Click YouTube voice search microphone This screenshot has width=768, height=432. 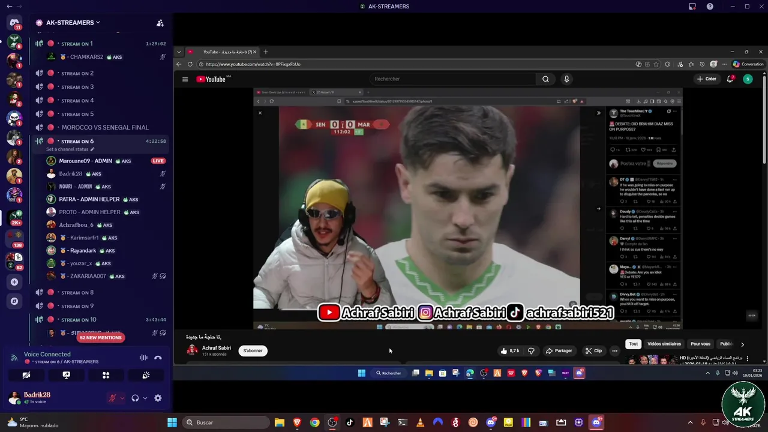click(x=566, y=79)
